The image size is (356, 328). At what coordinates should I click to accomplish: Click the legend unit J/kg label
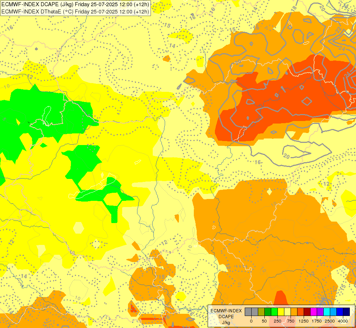(226, 323)
